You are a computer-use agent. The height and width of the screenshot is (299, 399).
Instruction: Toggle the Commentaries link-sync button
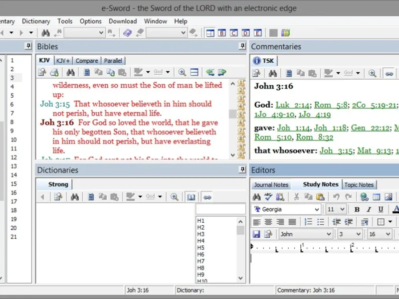point(389,74)
